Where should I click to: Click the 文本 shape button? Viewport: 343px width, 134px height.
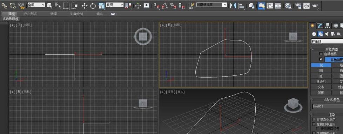tap(321, 87)
